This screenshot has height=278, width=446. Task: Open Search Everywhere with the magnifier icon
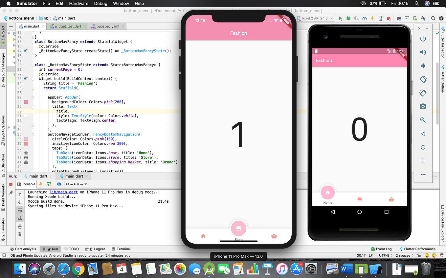coord(433,19)
